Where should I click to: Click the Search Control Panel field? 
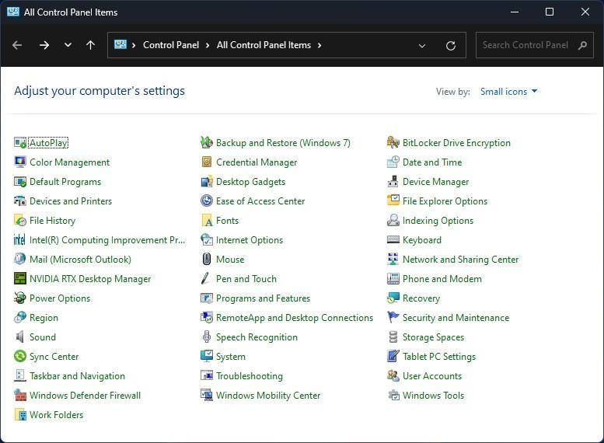click(x=525, y=45)
